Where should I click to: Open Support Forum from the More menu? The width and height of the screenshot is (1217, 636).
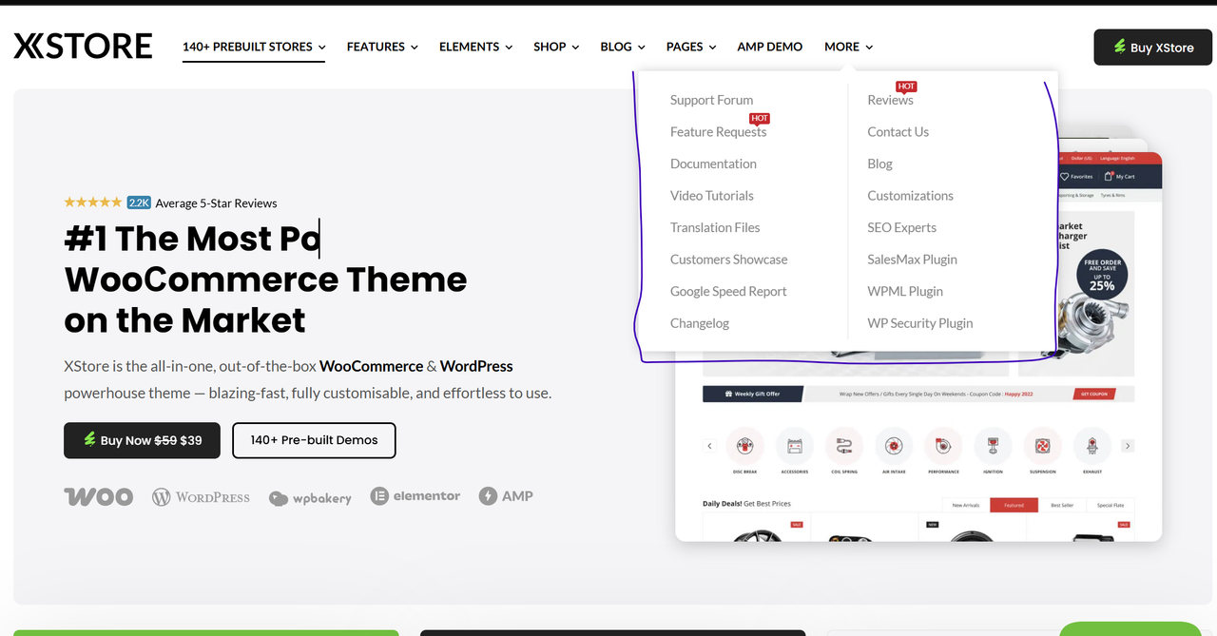pos(711,100)
